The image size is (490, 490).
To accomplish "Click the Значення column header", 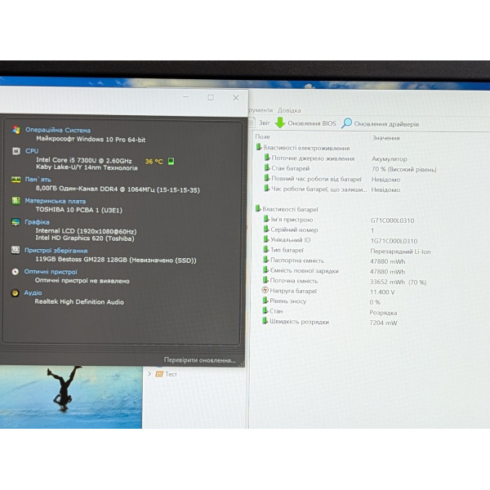I will (385, 138).
